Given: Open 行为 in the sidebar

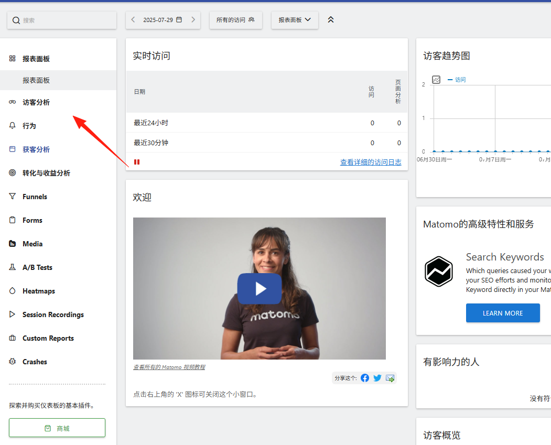Looking at the screenshot, I should (29, 126).
